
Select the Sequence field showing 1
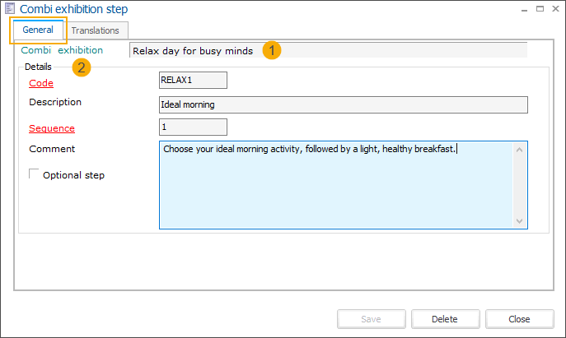[x=192, y=127]
